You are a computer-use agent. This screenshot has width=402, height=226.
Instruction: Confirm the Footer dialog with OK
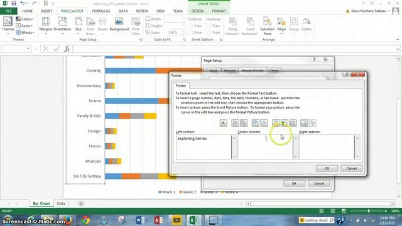coord(327,168)
